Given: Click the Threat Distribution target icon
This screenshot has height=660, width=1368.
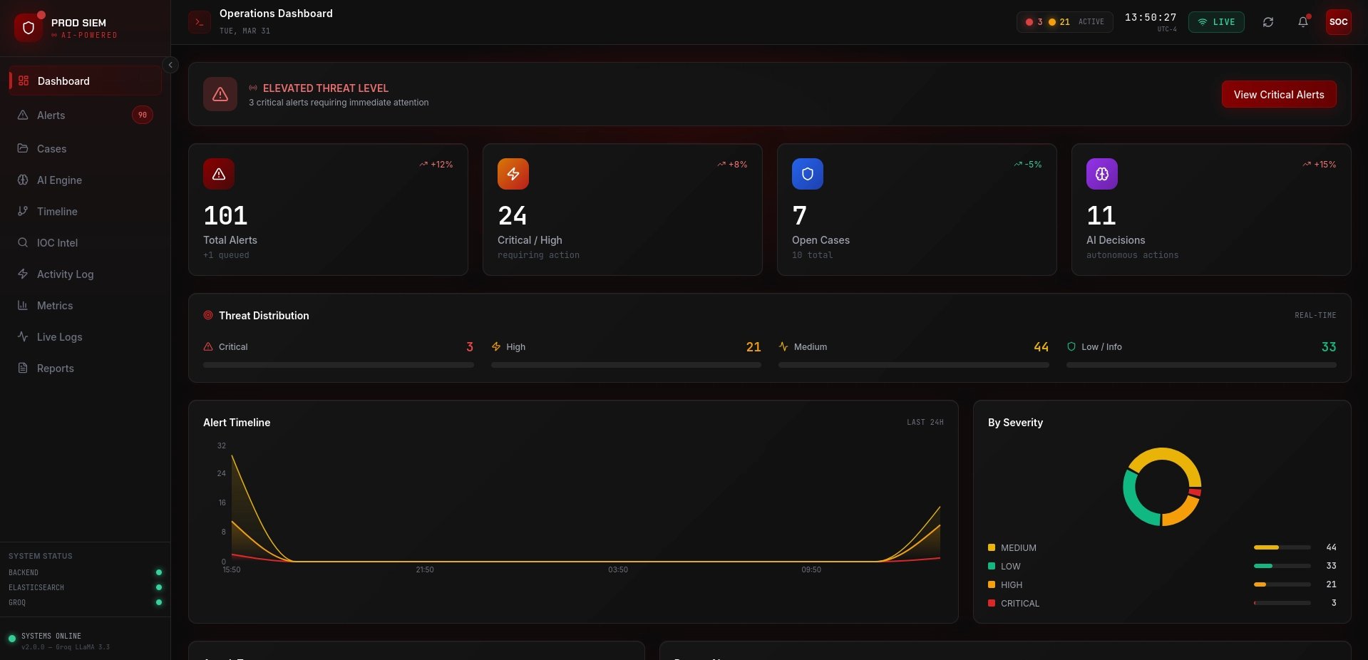Looking at the screenshot, I should (208, 315).
